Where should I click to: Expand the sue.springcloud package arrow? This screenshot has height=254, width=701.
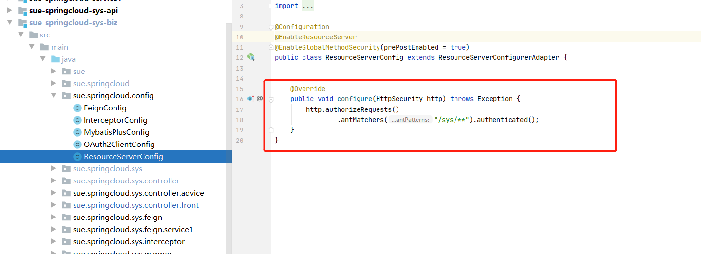54,84
